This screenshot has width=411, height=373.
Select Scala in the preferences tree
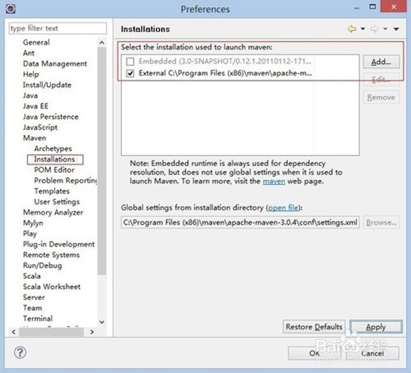(32, 276)
